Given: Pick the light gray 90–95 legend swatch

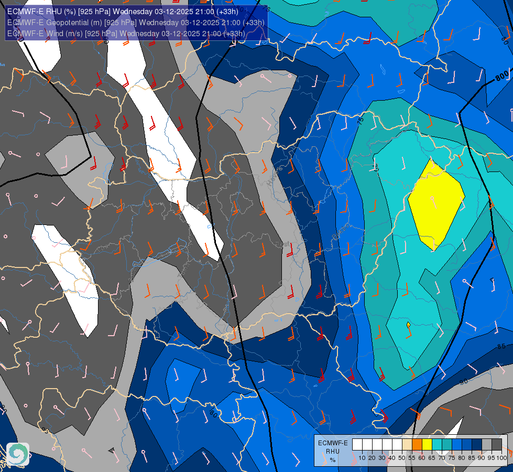Looking at the screenshot, I should [x=487, y=445].
